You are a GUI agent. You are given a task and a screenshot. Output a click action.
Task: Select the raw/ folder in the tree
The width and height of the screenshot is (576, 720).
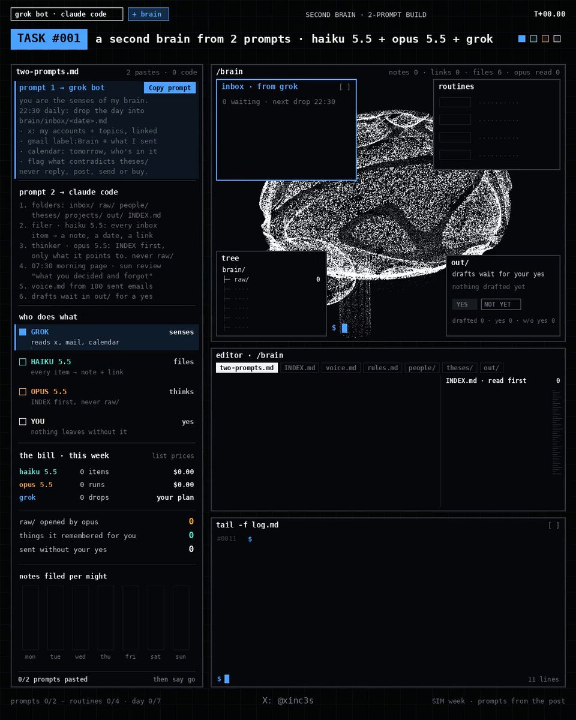[271, 280]
